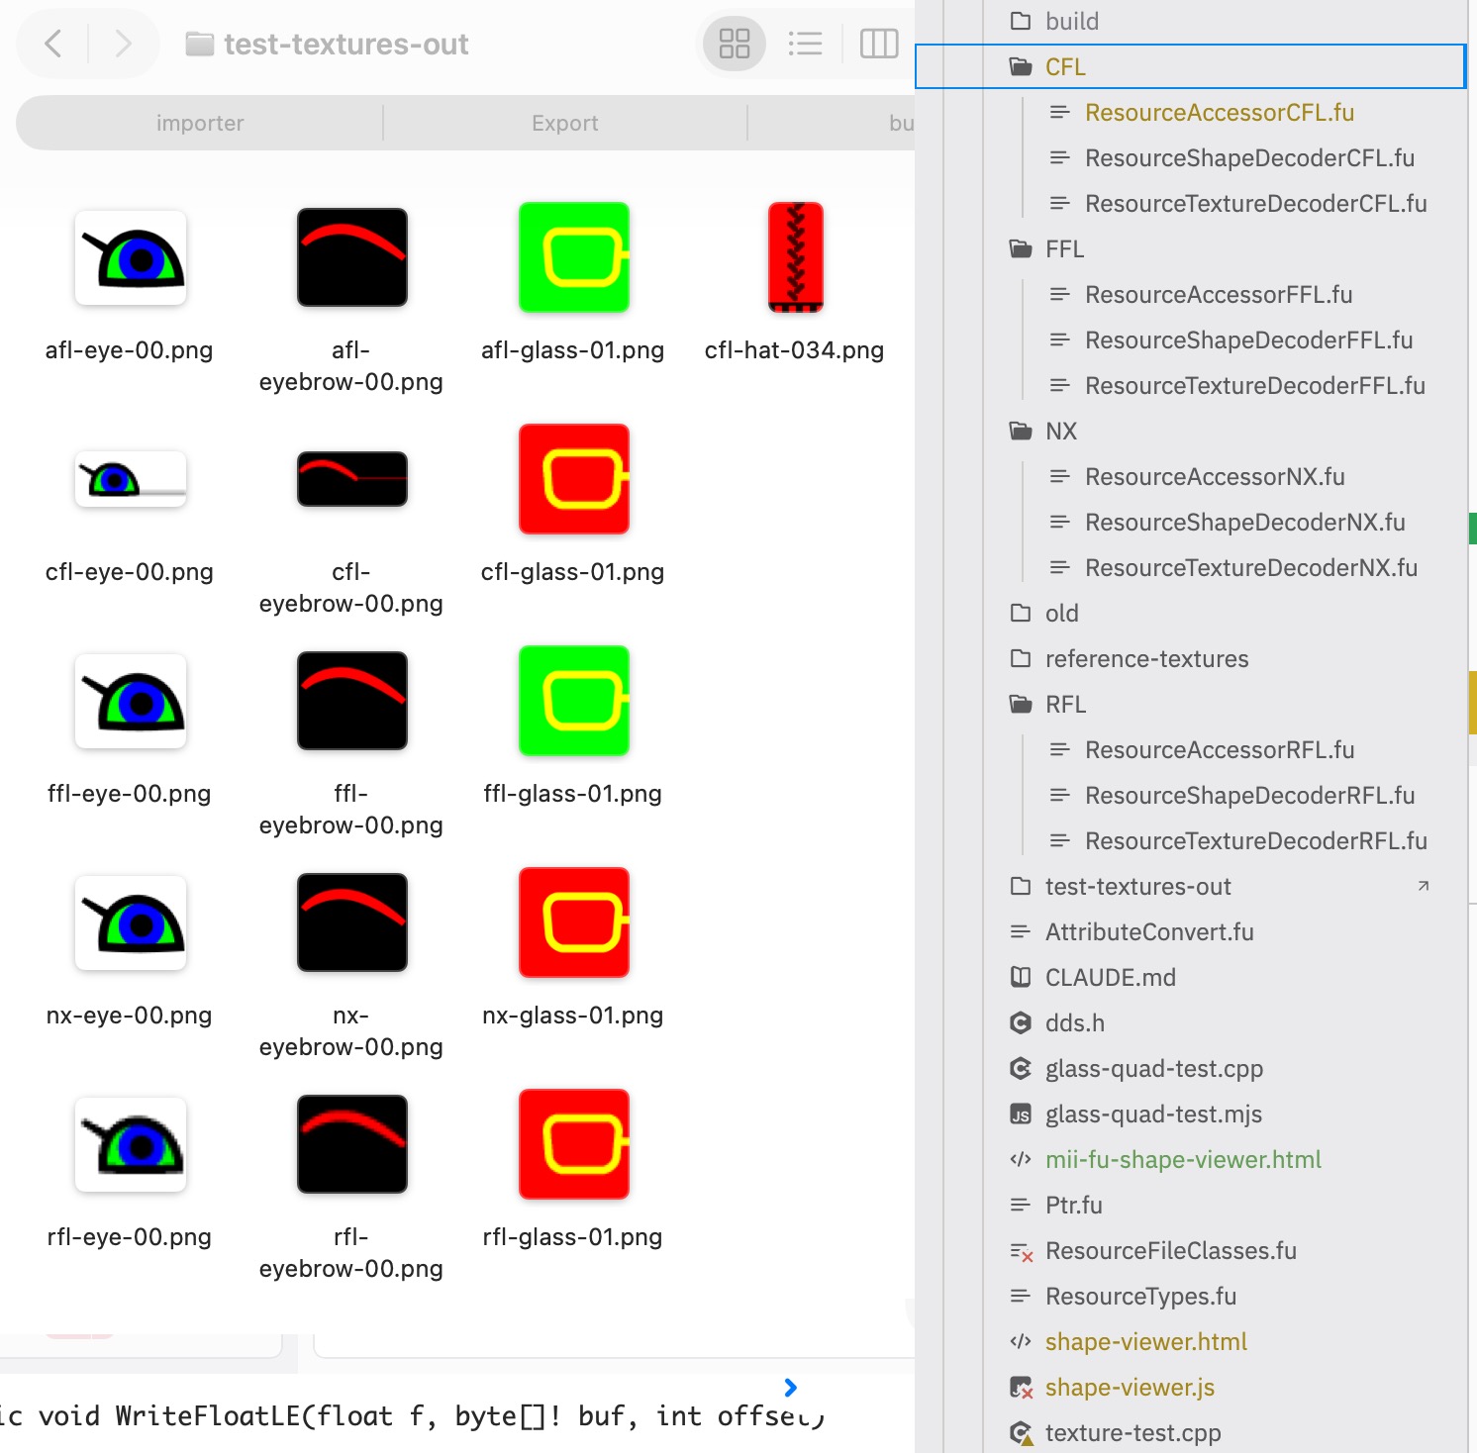Image resolution: width=1477 pixels, height=1453 pixels.
Task: Open mii-fu-shape-viewer.html file
Action: [1183, 1159]
